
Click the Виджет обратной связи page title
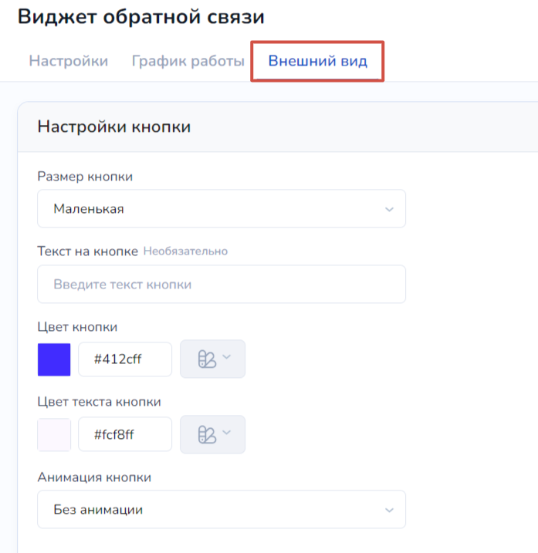[x=140, y=16]
